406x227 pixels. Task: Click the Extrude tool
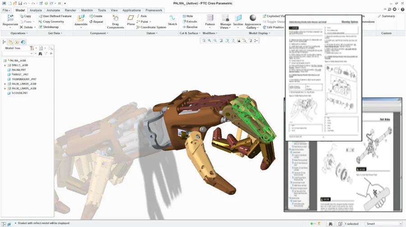189,22
